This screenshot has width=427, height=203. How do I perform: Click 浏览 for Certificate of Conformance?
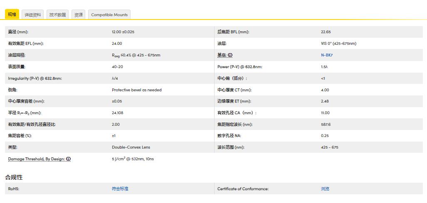tap(325, 189)
